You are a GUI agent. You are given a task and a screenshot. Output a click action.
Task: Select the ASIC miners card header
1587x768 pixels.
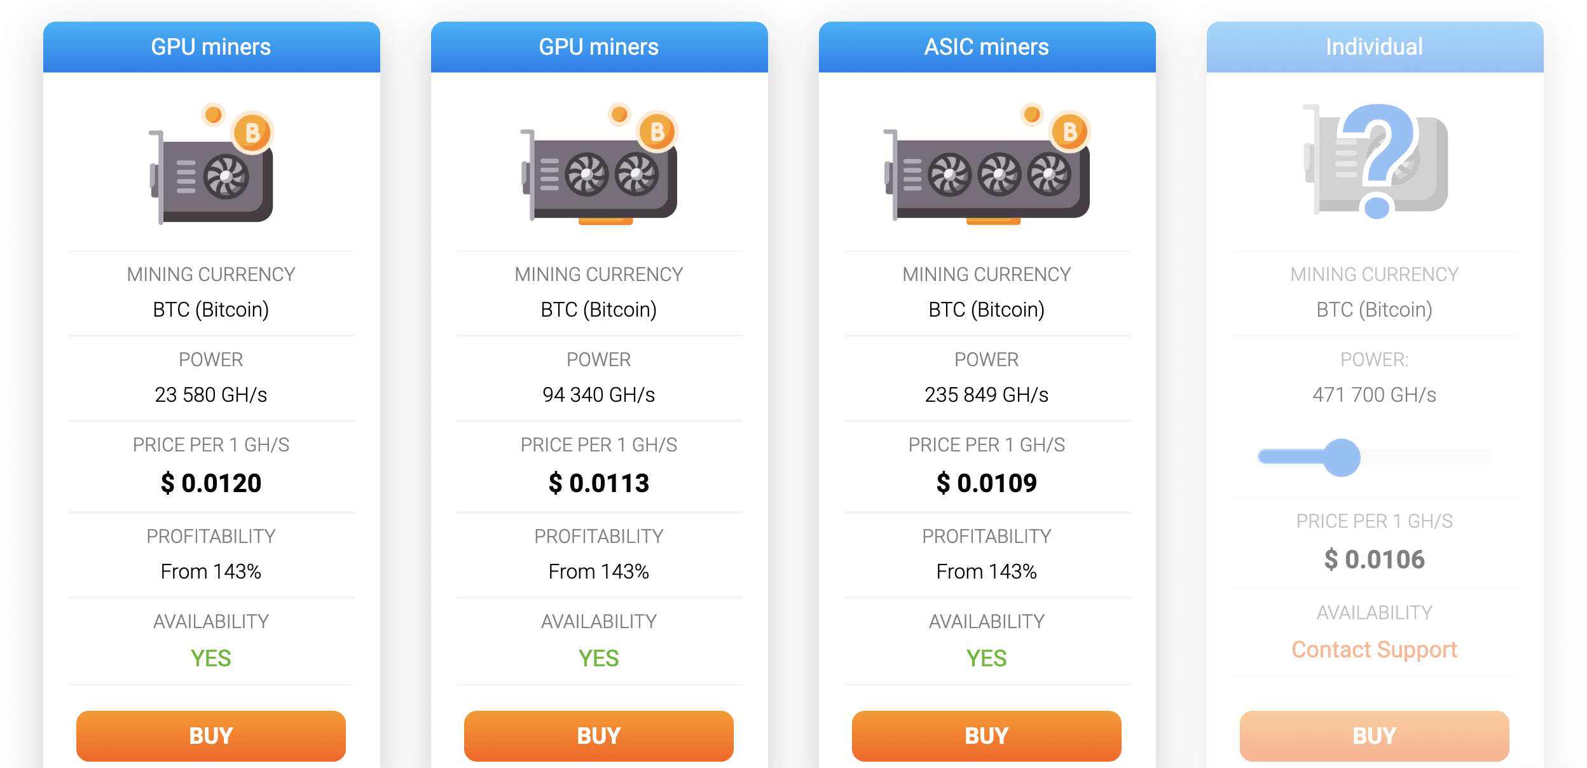[987, 47]
